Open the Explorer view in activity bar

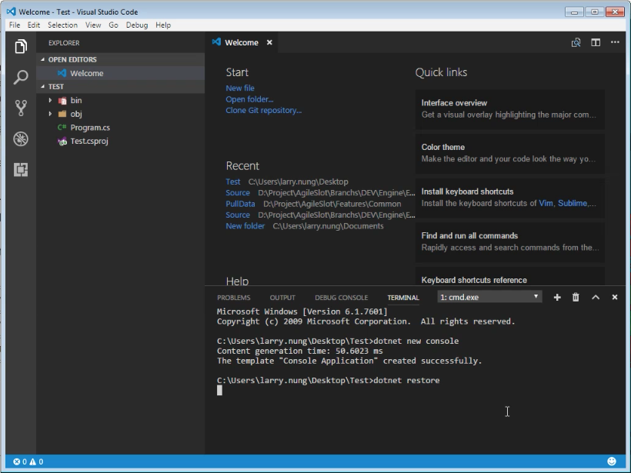pos(21,46)
